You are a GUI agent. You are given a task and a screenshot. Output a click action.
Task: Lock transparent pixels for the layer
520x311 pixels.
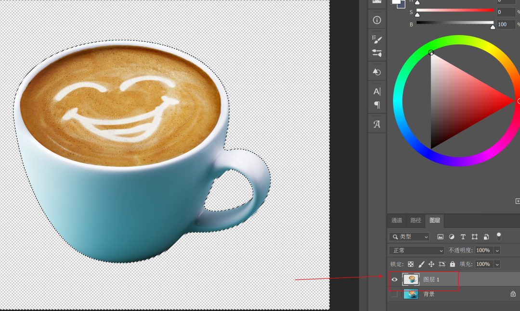point(411,264)
